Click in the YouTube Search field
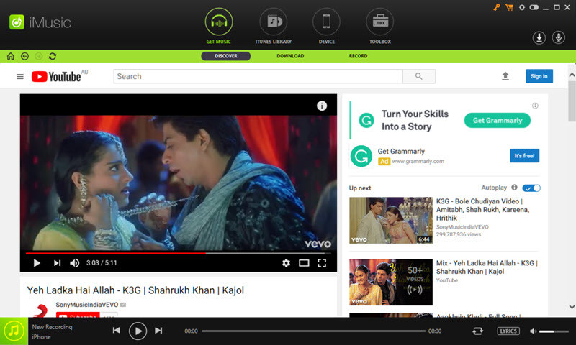576x345 pixels. point(258,76)
